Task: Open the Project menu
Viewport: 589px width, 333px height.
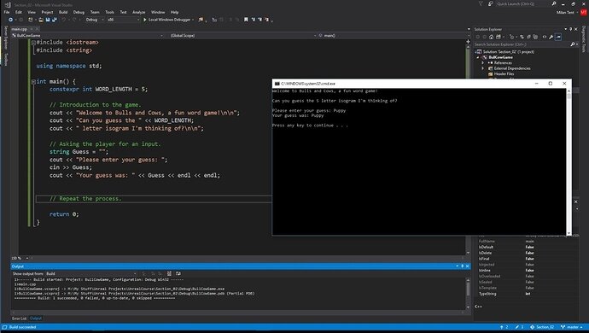Action: pos(47,12)
